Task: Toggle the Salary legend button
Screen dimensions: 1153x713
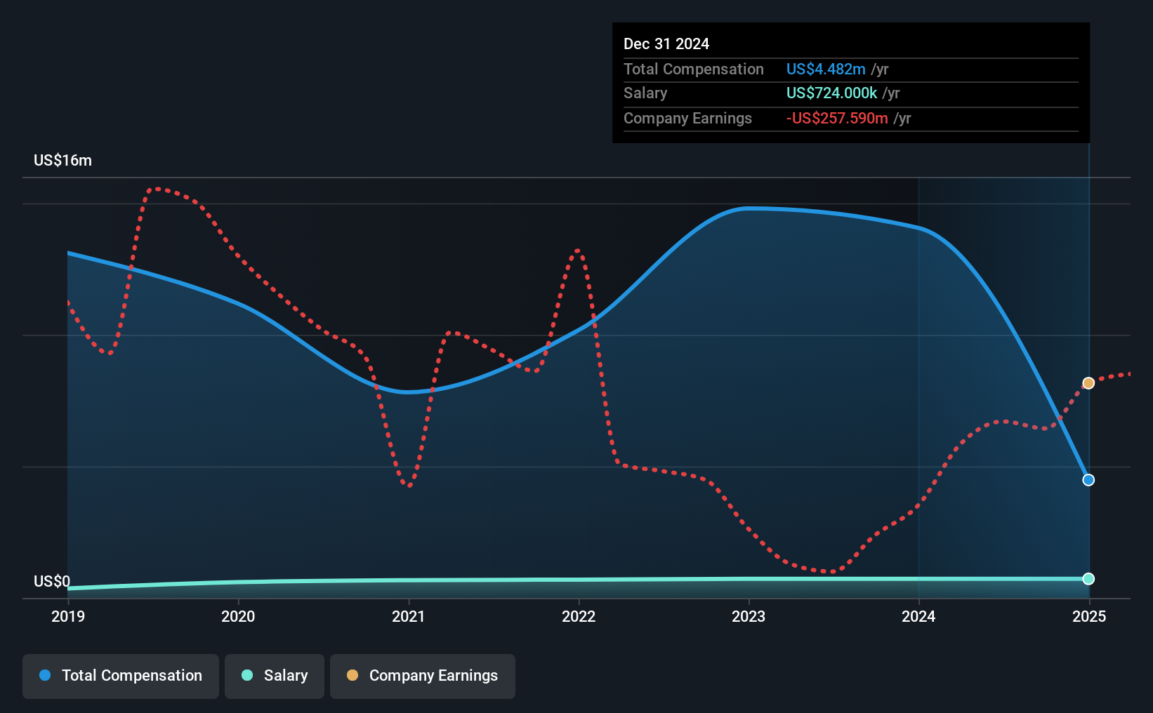Action: [x=275, y=676]
